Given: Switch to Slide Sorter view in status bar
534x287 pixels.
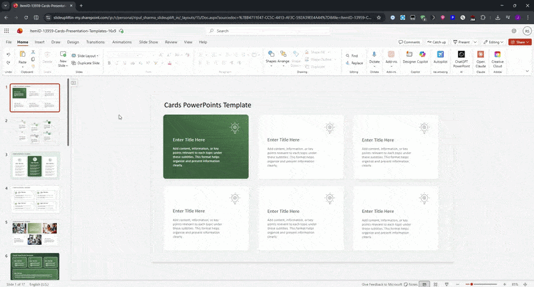Looking at the screenshot, I should tap(435, 284).
